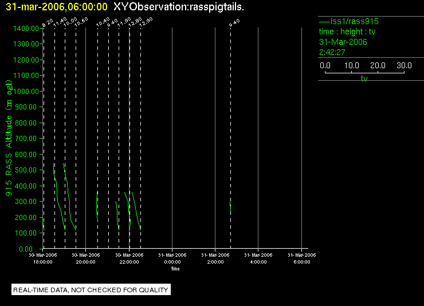The width and height of the screenshot is (424, 306).
Task: Click the '1300.00' altitude tick label
Action: tap(26, 44)
